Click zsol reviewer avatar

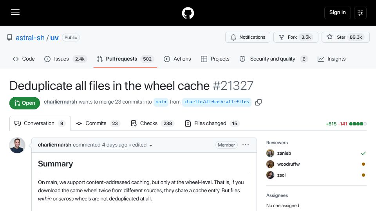click(270, 175)
